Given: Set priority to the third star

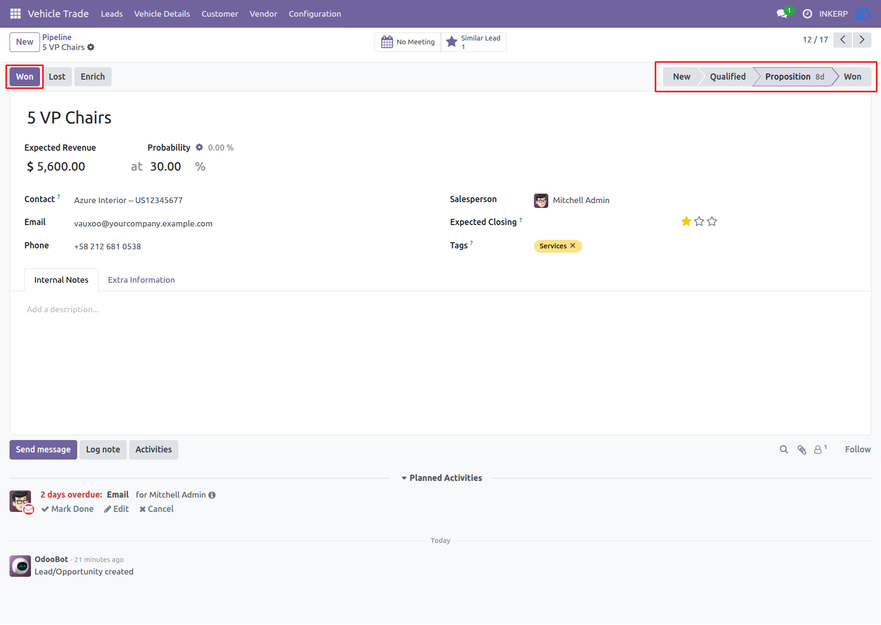Looking at the screenshot, I should pos(712,221).
